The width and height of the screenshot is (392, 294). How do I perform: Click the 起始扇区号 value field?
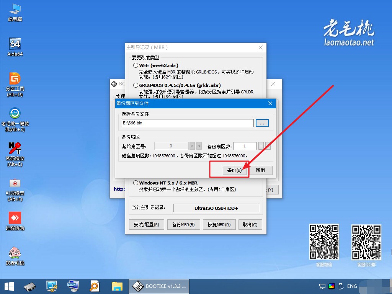[x=171, y=146]
